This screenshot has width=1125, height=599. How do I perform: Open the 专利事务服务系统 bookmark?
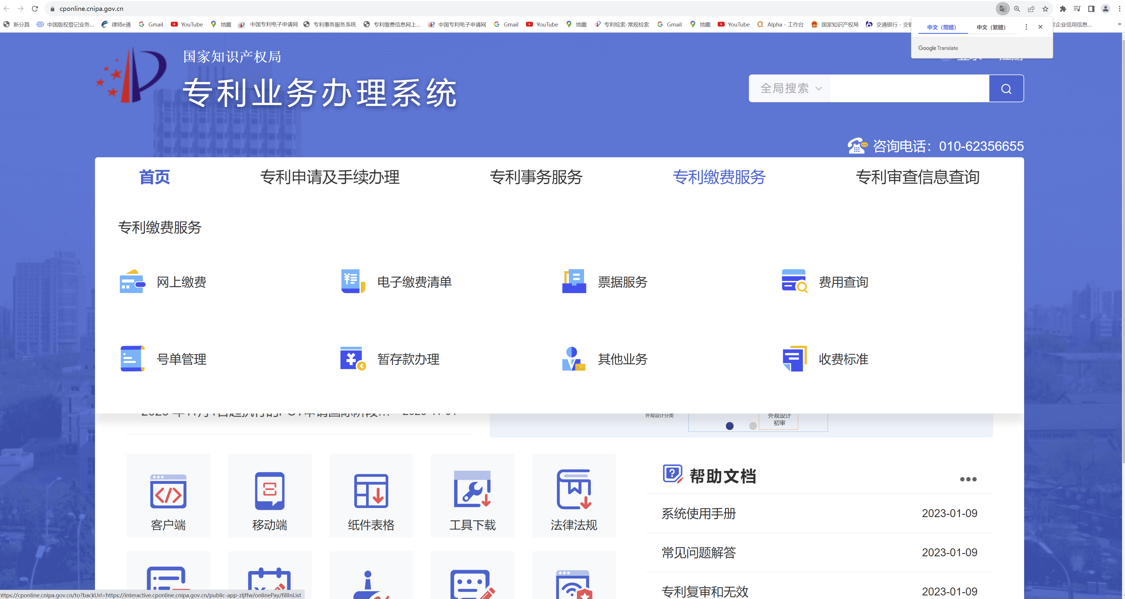tap(330, 24)
